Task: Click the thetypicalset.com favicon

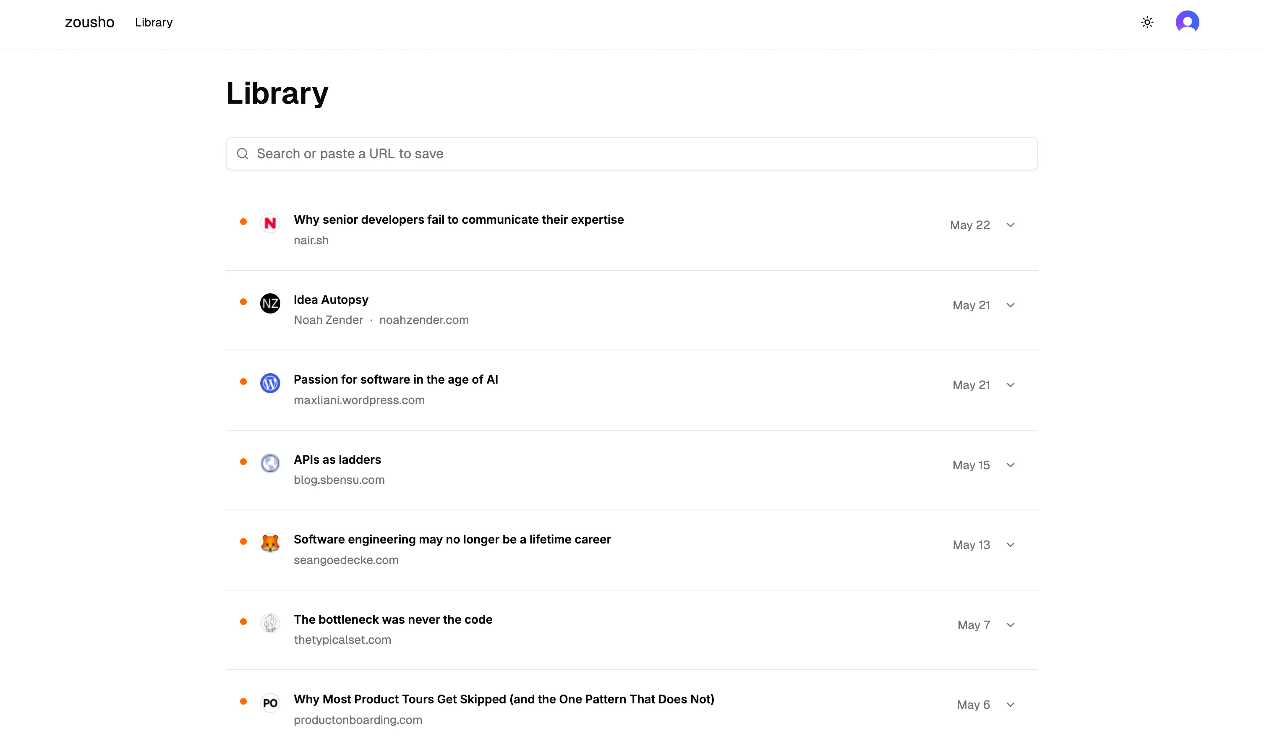Action: (x=270, y=623)
